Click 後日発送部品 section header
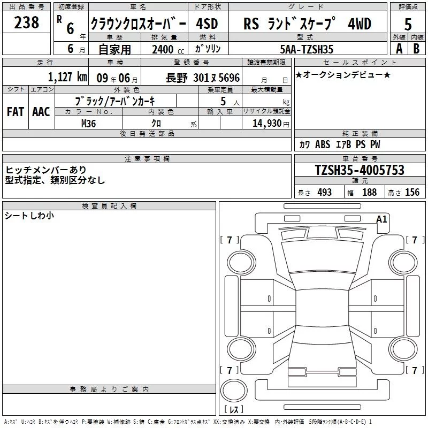The image size is (428, 428). click(147, 133)
